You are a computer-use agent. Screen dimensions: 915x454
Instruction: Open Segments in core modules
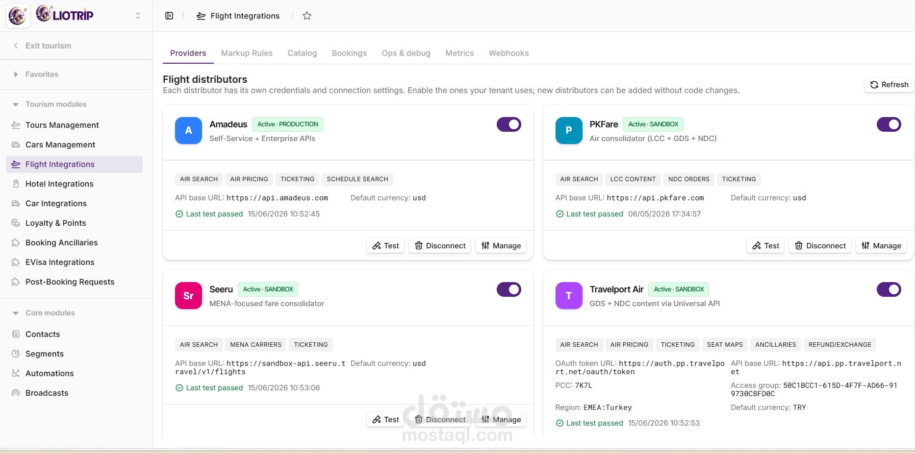pos(74,354)
